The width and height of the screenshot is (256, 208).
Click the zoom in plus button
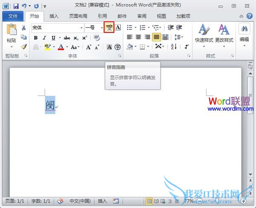point(244,201)
